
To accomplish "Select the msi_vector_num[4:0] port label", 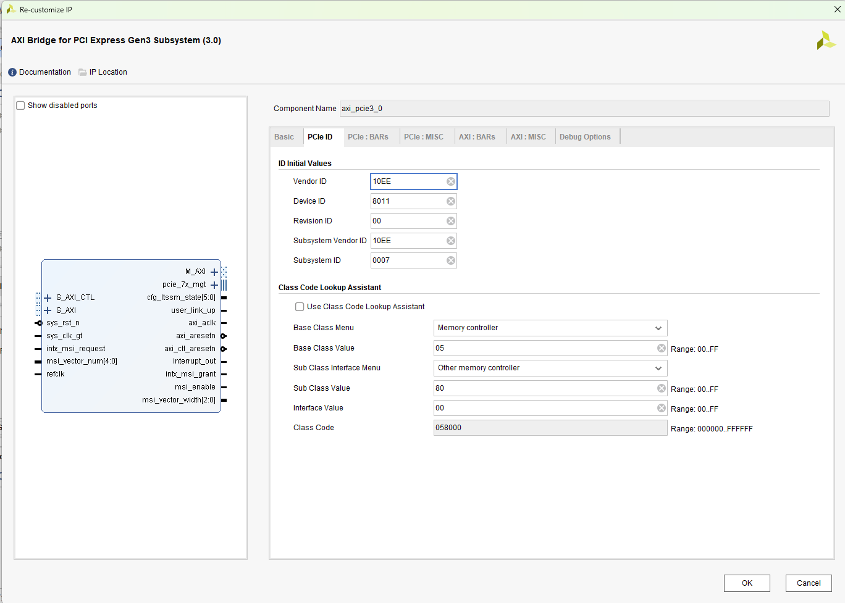I will [82, 361].
